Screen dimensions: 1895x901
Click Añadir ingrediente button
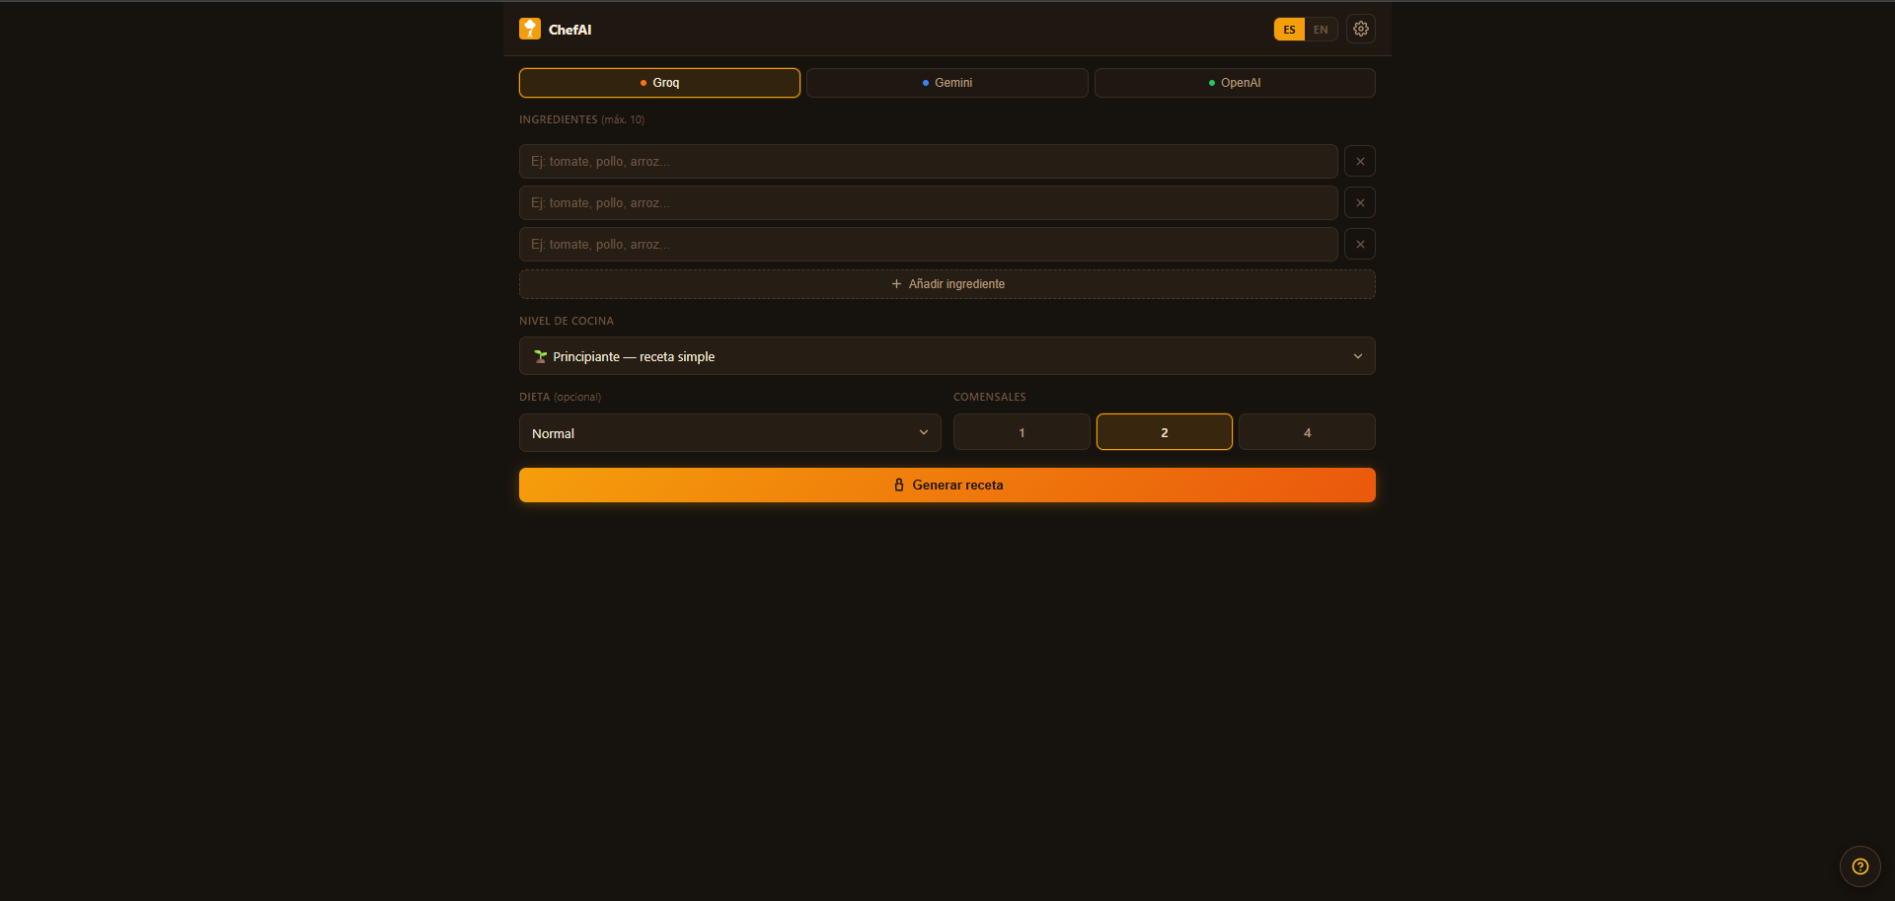click(947, 284)
